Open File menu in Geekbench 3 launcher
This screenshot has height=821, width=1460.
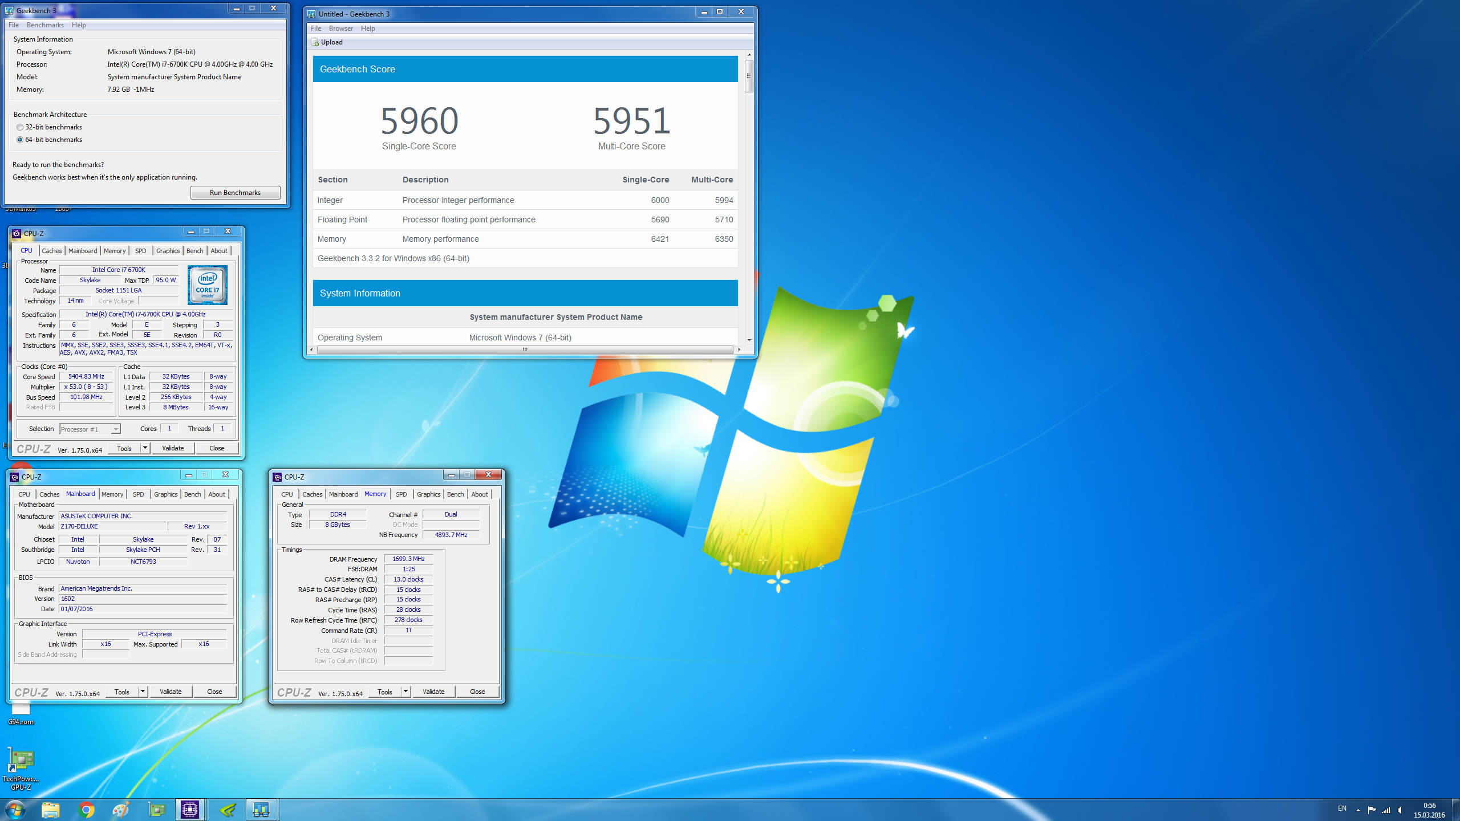pos(14,25)
